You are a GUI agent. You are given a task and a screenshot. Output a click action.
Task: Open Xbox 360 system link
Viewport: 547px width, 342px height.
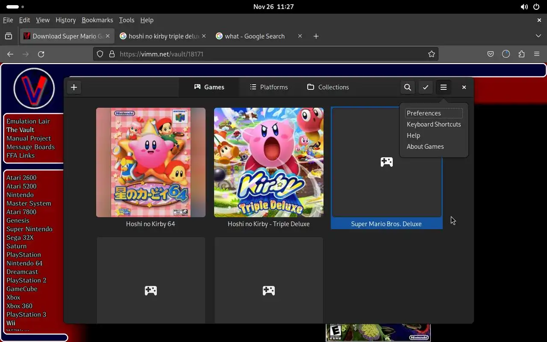19,306
